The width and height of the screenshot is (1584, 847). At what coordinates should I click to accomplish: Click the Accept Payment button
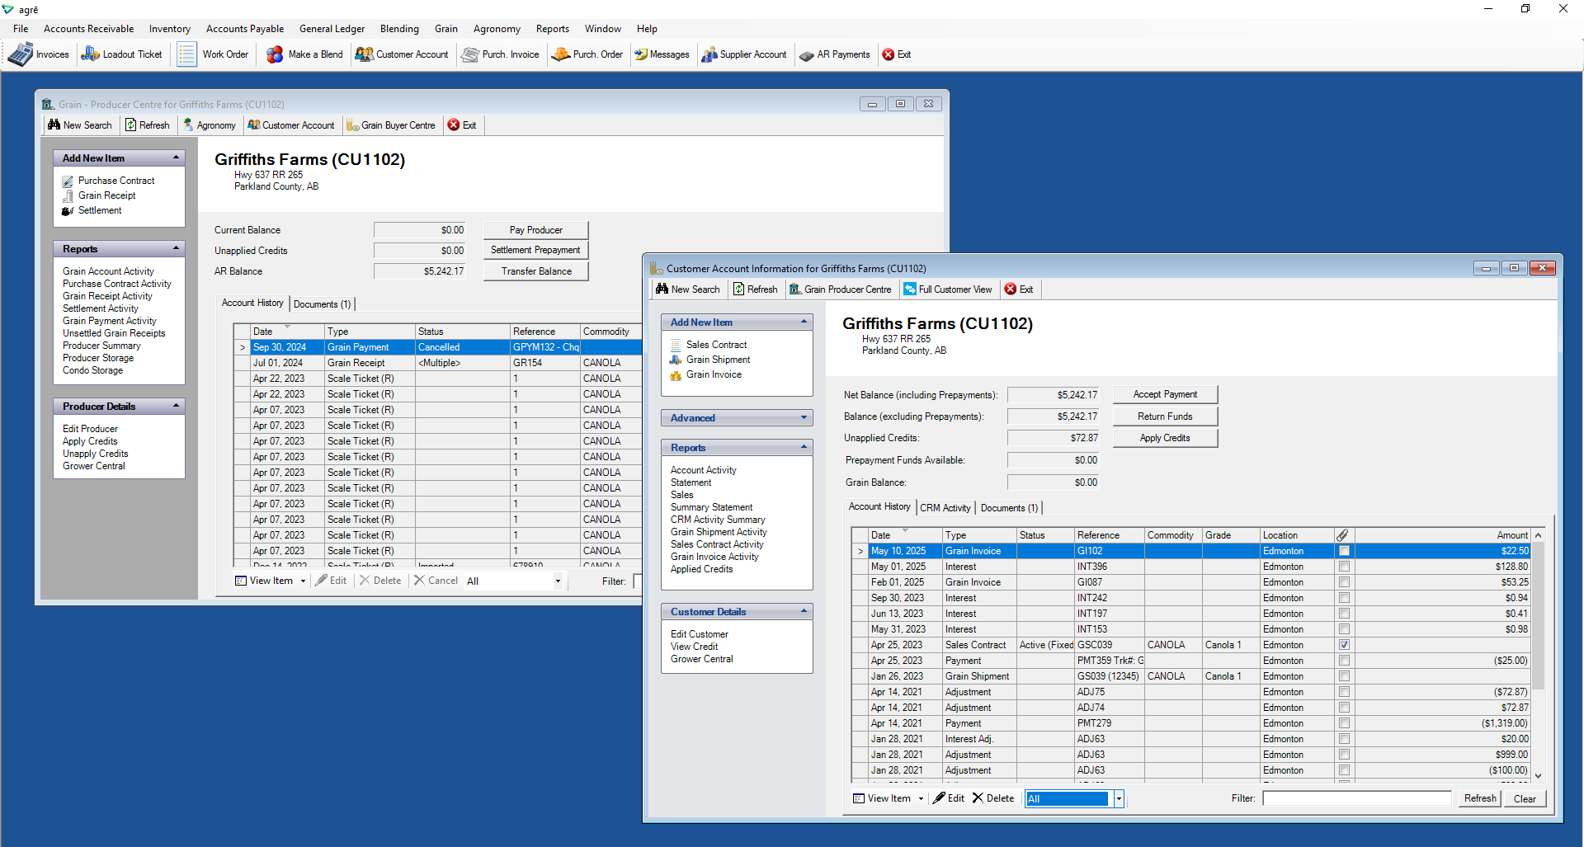[1164, 395]
